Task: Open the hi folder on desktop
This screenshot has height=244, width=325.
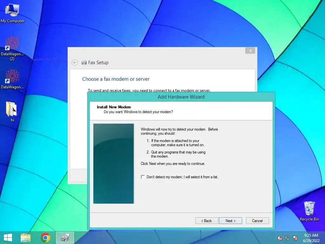Action: pyautogui.click(x=12, y=112)
